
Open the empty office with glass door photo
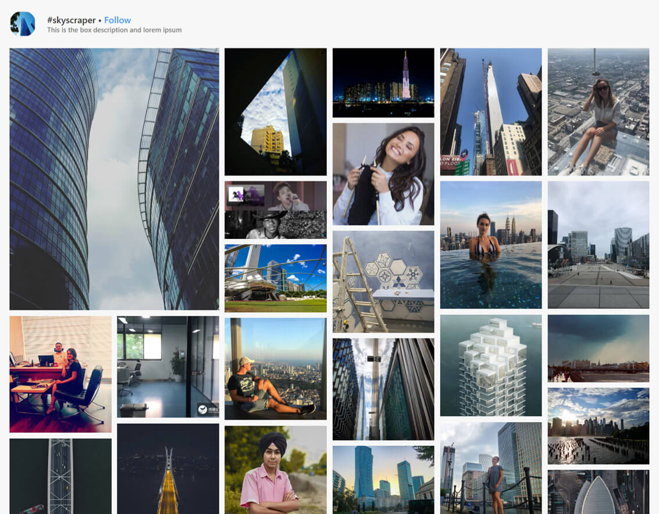coord(168,367)
